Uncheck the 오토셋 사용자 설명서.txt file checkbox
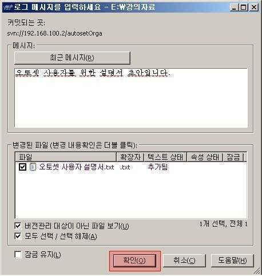The image size is (262, 276). click(22, 167)
